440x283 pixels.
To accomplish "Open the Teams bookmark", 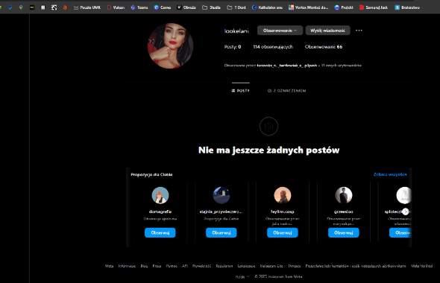I will (139, 7).
